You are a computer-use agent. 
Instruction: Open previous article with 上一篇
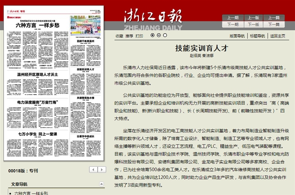pos(274,18)
